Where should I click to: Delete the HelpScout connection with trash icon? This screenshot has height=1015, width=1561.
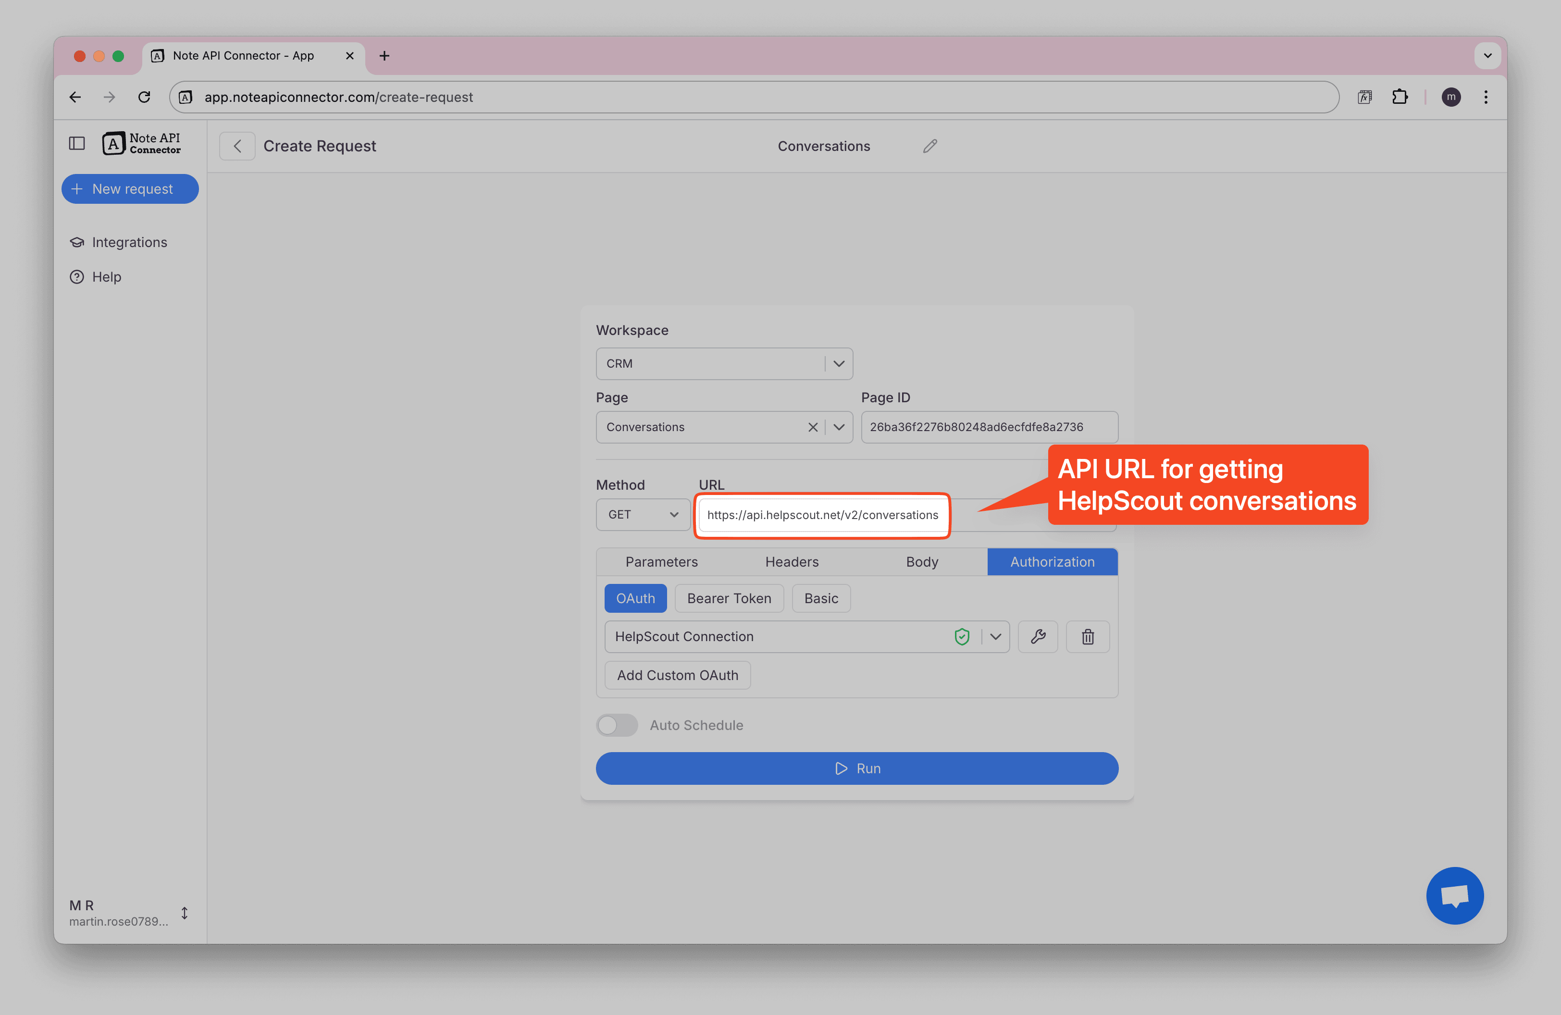click(x=1088, y=637)
